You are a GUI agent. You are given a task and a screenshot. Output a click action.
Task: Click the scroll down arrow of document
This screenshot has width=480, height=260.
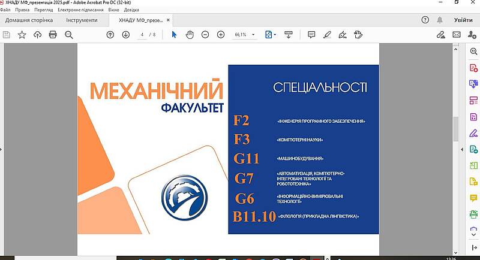point(455,252)
